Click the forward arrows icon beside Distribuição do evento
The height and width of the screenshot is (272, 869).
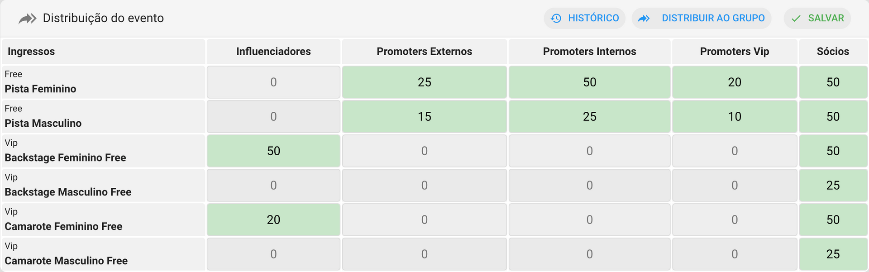tap(27, 19)
